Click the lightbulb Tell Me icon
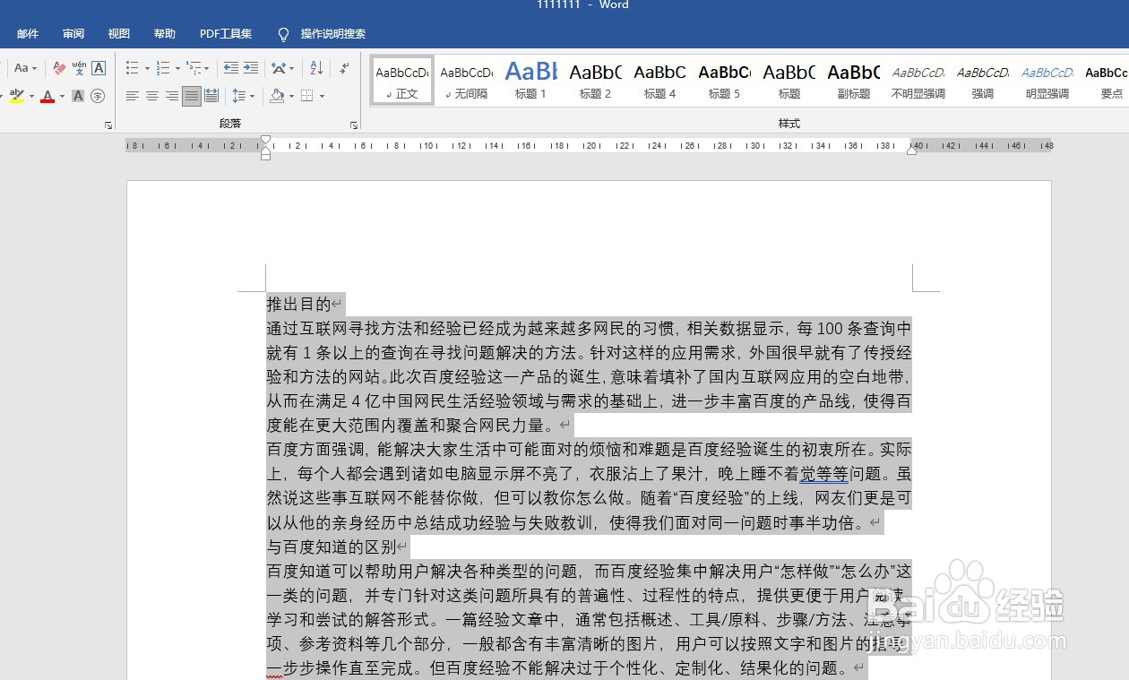1129x680 pixels. pyautogui.click(x=284, y=34)
